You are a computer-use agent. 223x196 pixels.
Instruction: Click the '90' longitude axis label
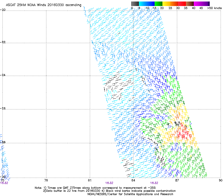coord(221,180)
